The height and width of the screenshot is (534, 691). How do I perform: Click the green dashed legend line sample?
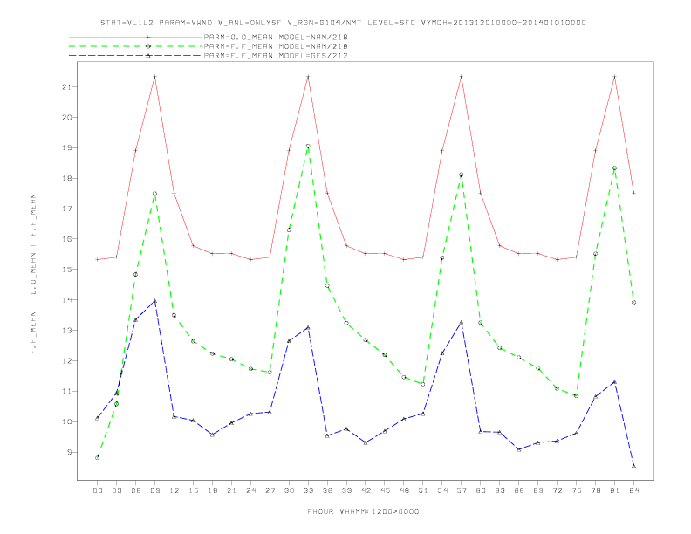[135, 46]
